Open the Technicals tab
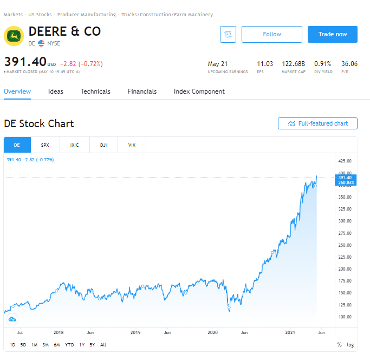Screen dimensions: 370x354 95,91
